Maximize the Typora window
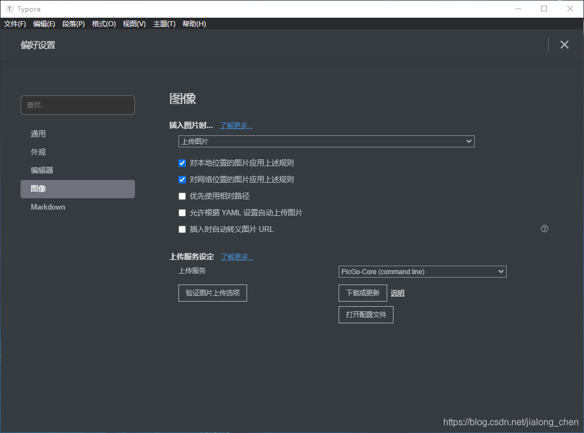The image size is (584, 433). coord(544,9)
